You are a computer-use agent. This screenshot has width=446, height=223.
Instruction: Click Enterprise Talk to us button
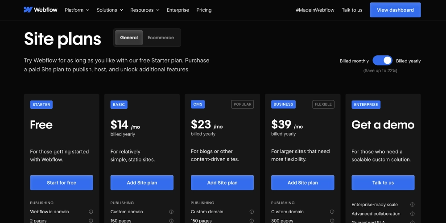pyautogui.click(x=383, y=182)
